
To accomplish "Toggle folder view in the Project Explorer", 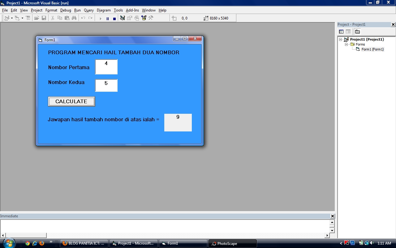I will [357, 32].
